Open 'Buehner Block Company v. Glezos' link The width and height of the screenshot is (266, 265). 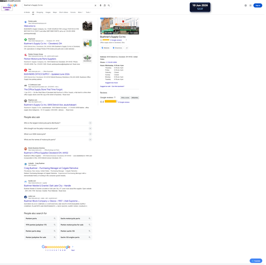pos(52,201)
